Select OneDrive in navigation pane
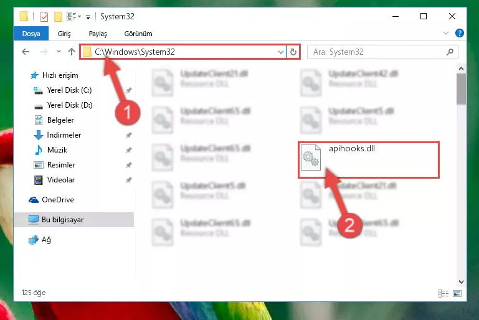The image size is (479, 320). click(x=51, y=200)
